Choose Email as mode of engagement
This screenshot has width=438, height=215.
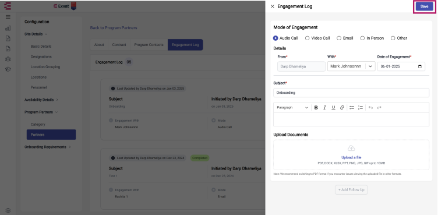[x=339, y=38]
